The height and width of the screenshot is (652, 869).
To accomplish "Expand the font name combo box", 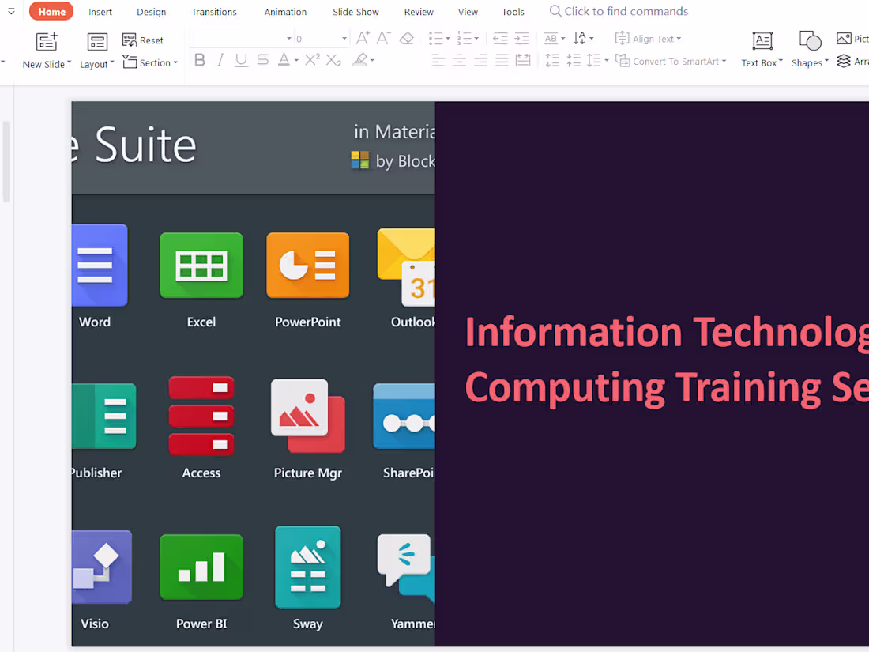I will pyautogui.click(x=288, y=38).
